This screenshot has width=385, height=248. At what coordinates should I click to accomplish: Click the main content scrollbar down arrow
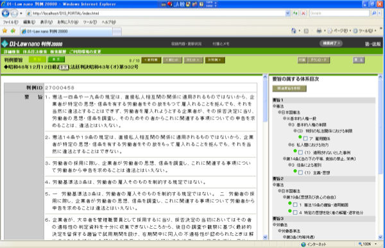265,237
